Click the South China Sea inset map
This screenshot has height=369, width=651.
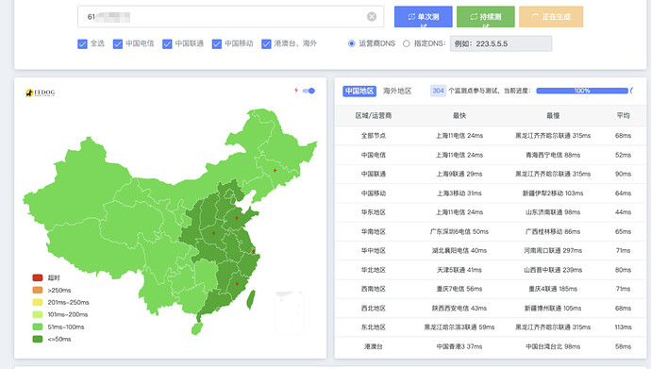(290, 312)
